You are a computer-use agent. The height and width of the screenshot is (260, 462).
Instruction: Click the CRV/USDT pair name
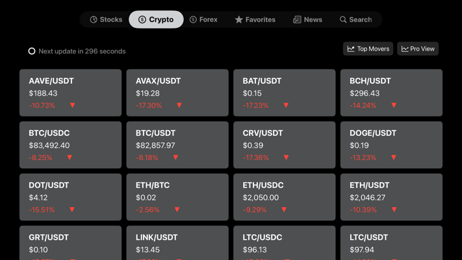coord(263,133)
